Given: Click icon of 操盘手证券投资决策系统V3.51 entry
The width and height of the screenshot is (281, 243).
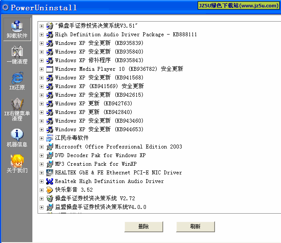Looking at the screenshot, I should [50, 26].
